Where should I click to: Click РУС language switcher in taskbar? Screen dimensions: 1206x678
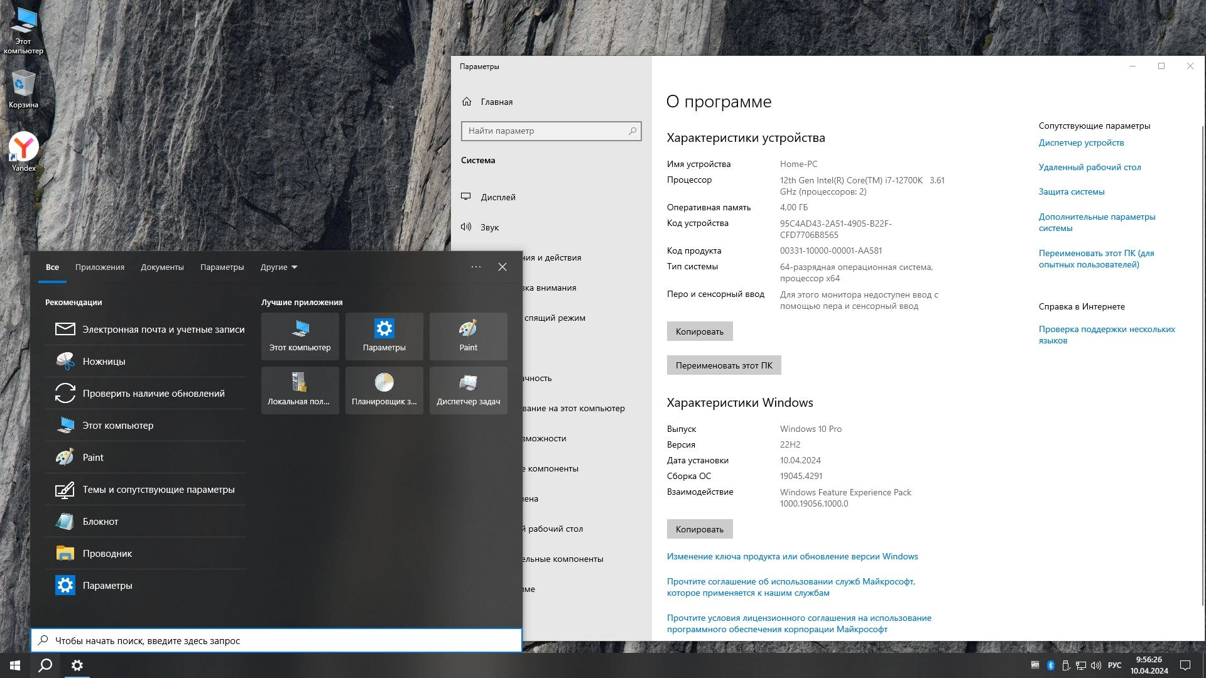point(1114,665)
